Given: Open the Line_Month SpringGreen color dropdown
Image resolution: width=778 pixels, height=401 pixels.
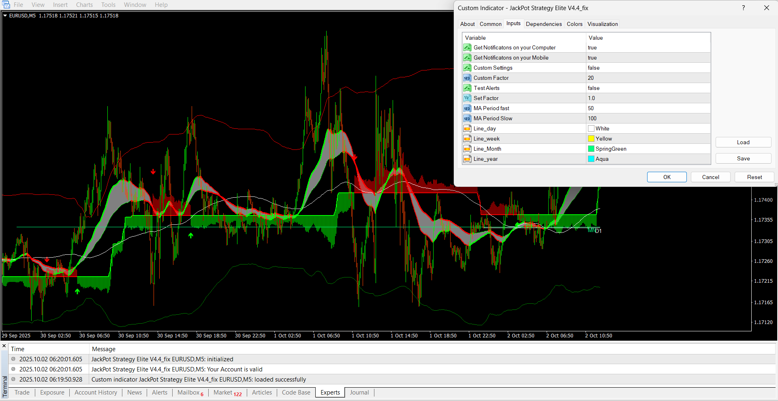Looking at the screenshot, I should click(x=611, y=149).
